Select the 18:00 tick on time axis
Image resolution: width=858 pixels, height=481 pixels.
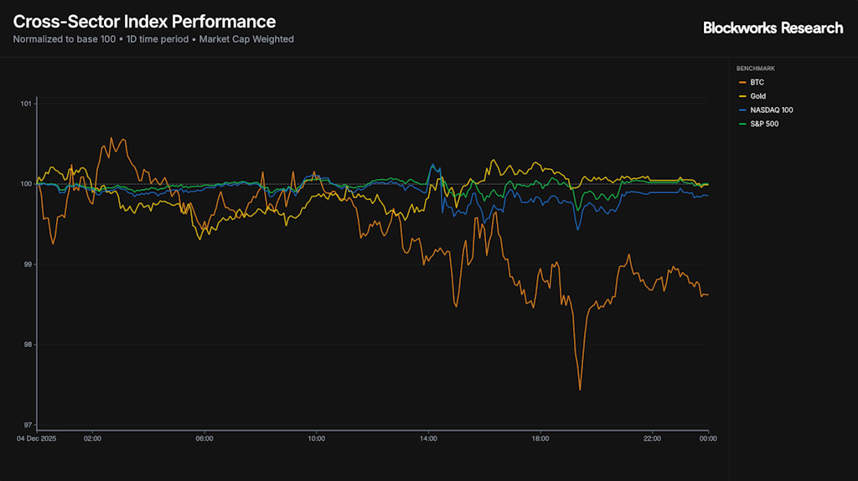point(540,438)
